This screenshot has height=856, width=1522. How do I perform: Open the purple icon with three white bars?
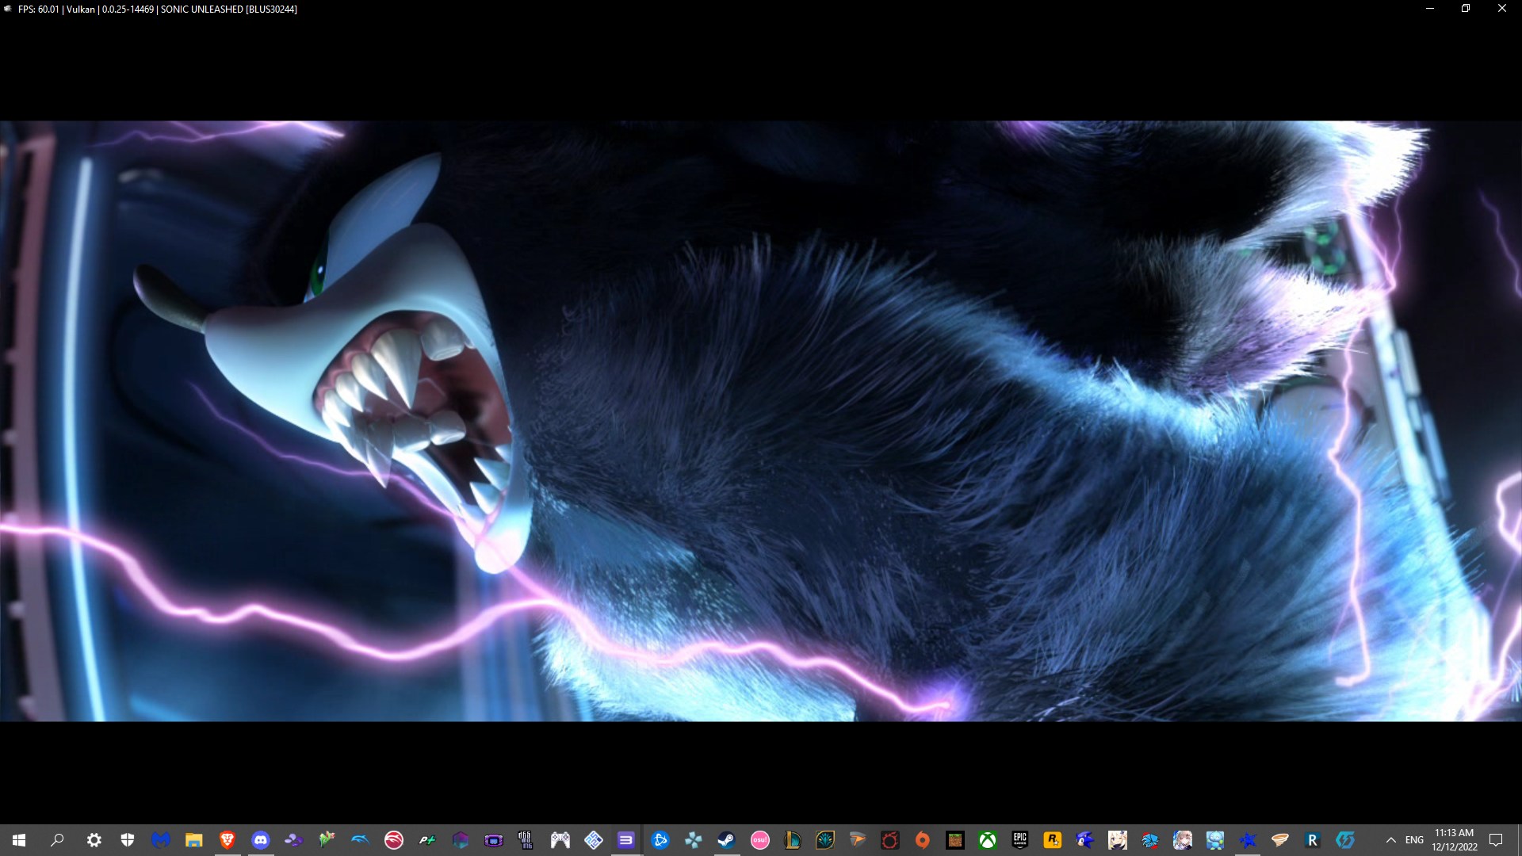tap(626, 840)
